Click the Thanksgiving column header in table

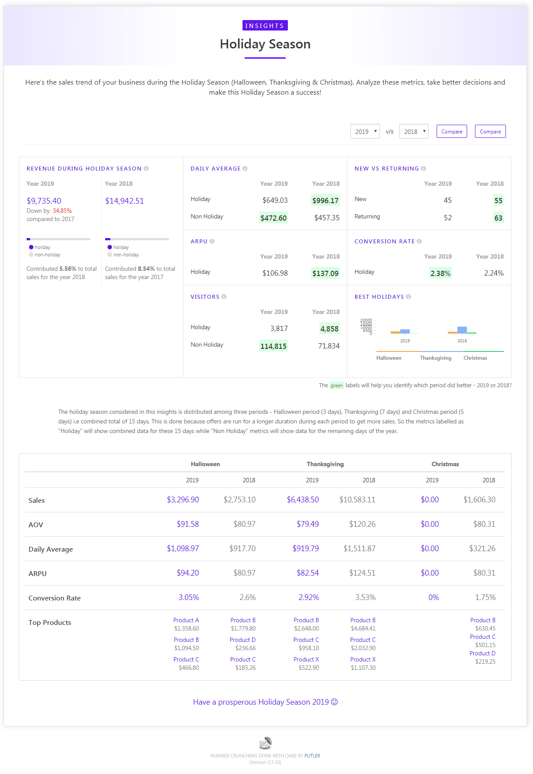point(325,464)
